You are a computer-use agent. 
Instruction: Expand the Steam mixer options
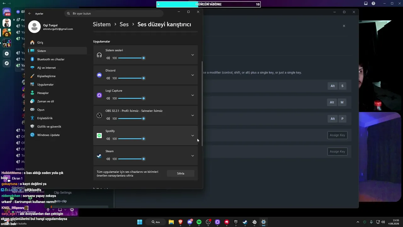[x=193, y=156]
